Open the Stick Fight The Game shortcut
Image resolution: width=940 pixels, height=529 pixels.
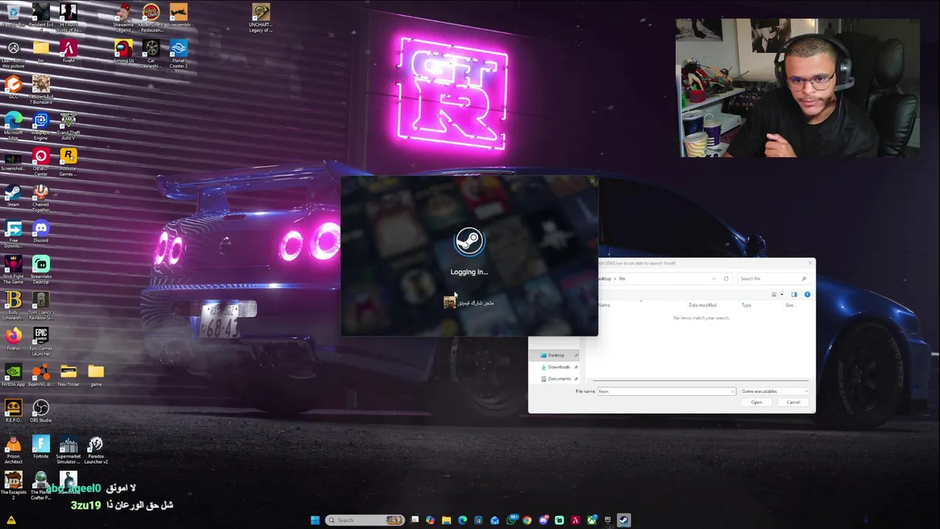click(13, 270)
